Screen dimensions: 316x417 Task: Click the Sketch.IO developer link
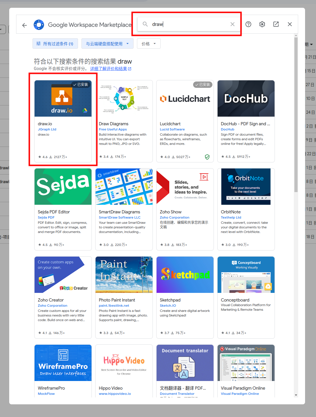point(168,306)
